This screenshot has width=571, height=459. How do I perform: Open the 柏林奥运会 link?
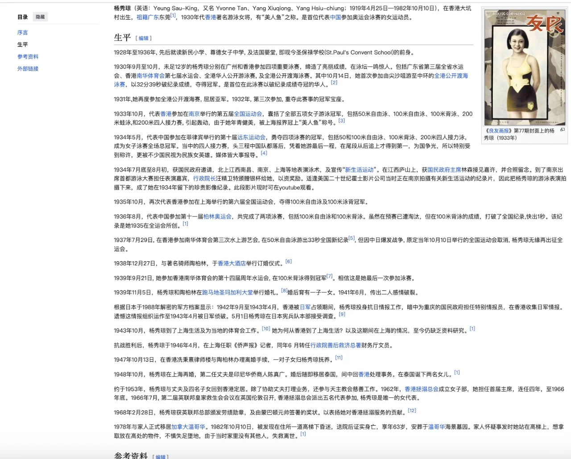[x=217, y=217]
